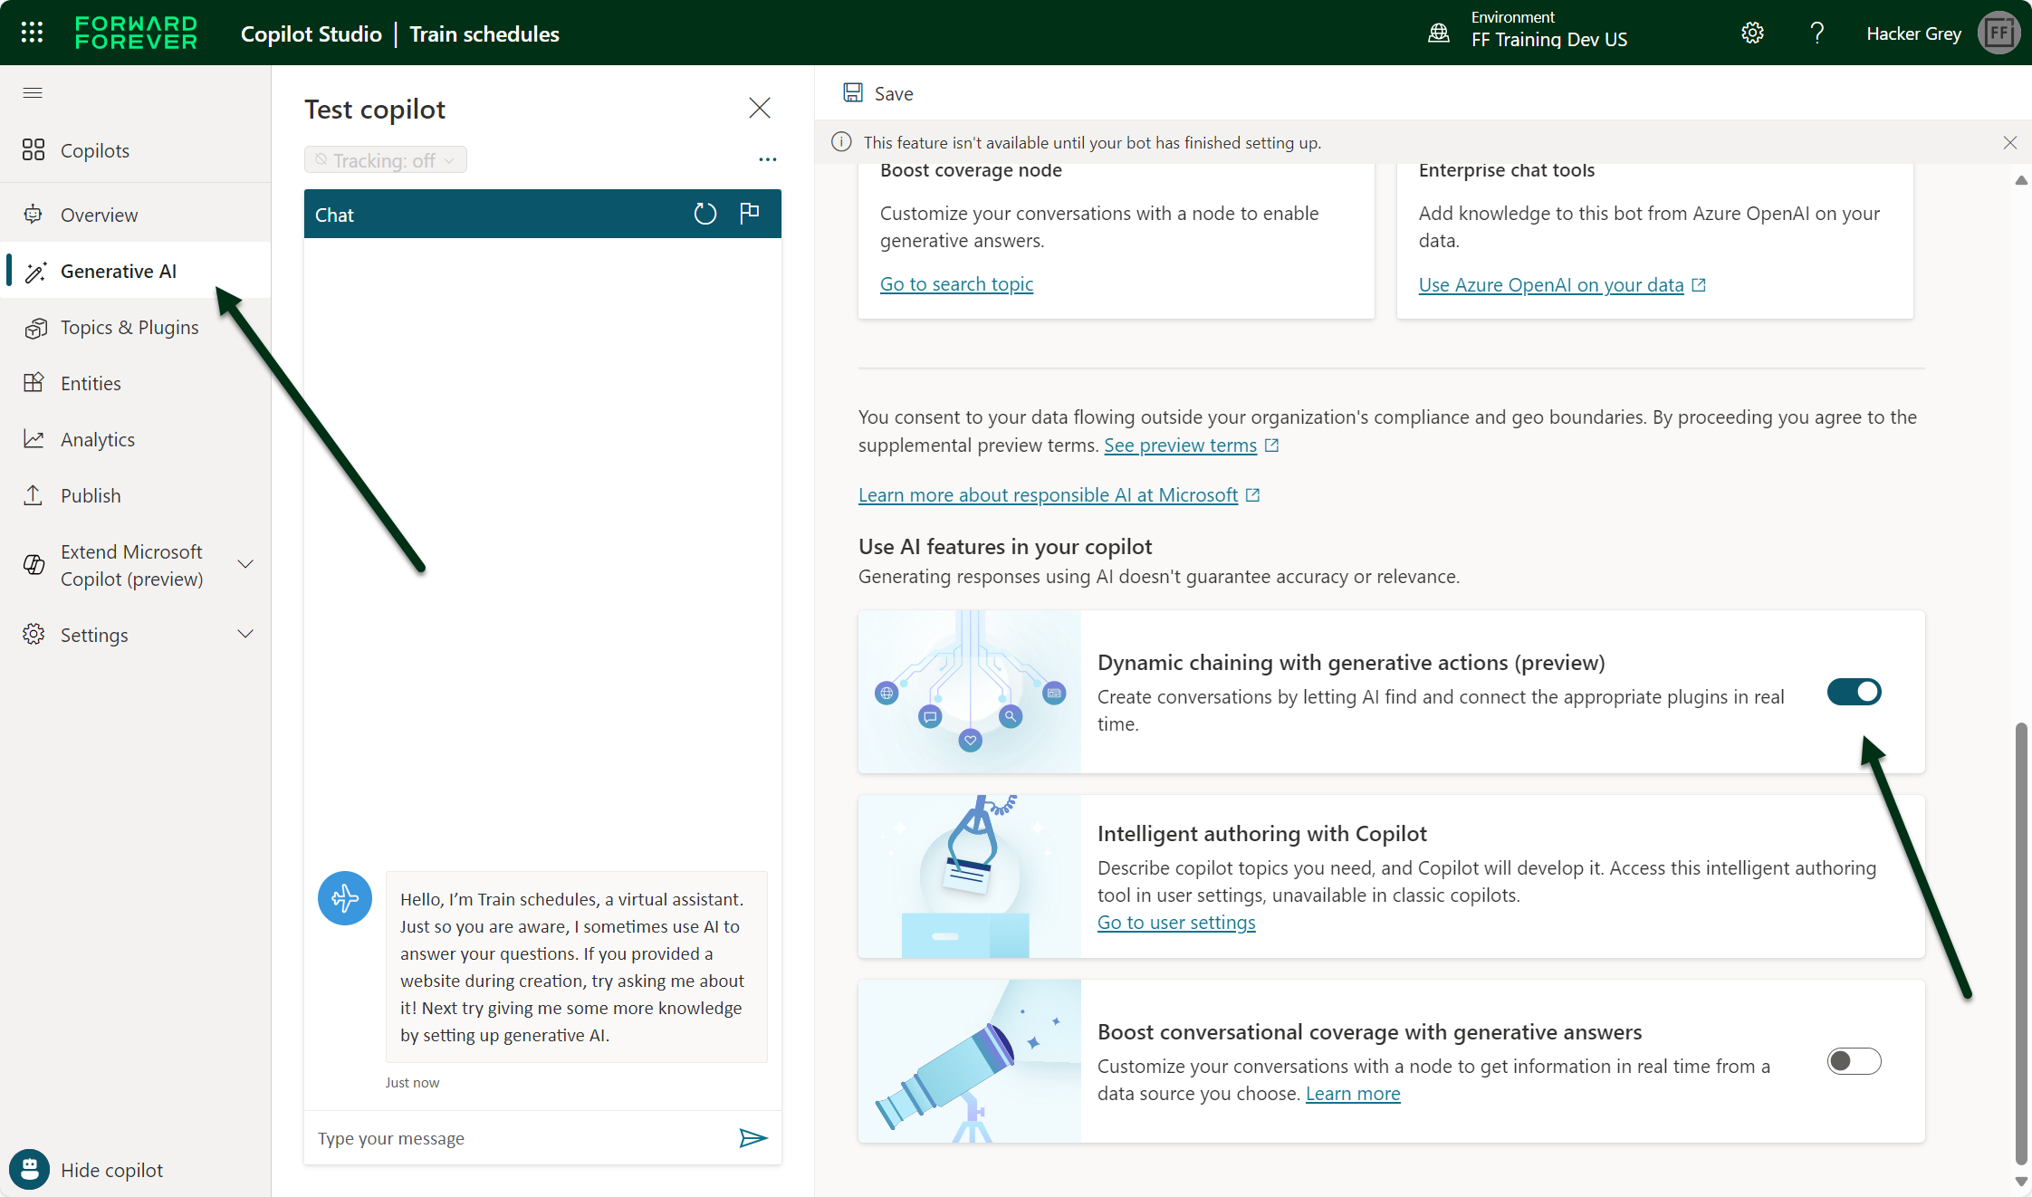Send message with the paper plane icon
This screenshot has height=1197, width=2032.
click(x=752, y=1138)
